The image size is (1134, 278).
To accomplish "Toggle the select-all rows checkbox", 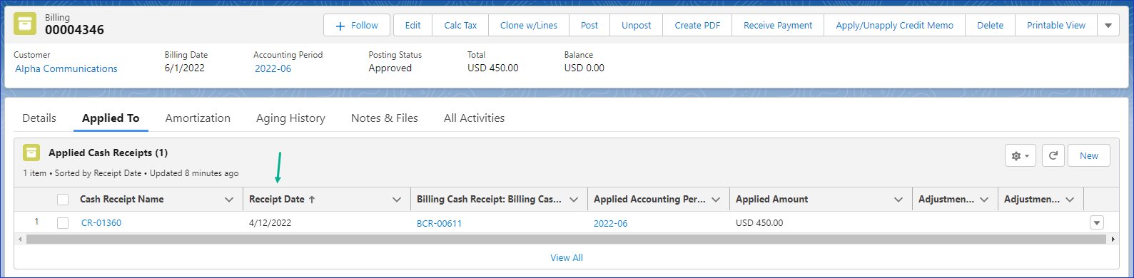I will pyautogui.click(x=63, y=200).
